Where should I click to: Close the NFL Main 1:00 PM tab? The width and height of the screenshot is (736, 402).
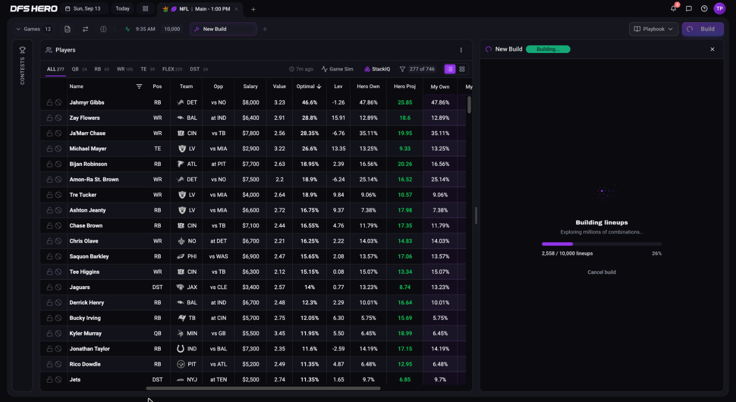[x=236, y=9]
